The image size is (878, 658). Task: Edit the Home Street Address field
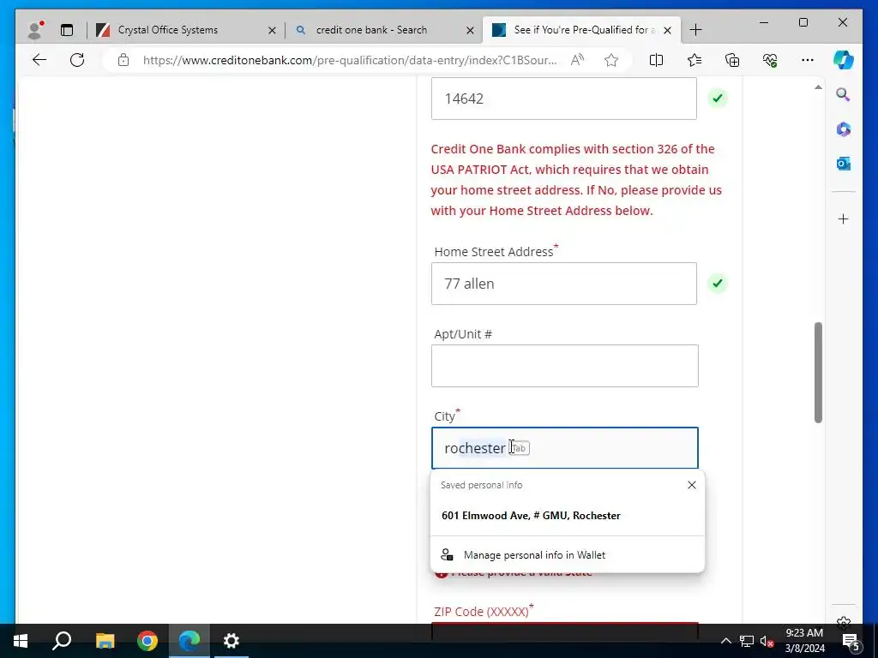click(x=564, y=284)
